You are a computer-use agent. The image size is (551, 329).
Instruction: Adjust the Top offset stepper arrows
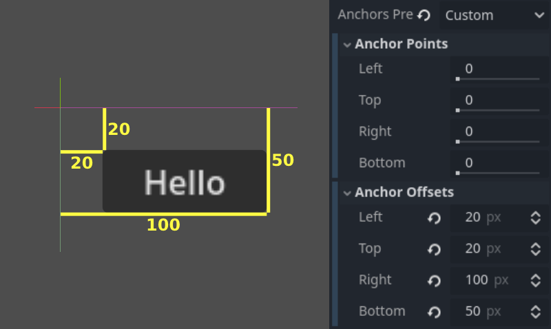tap(535, 249)
